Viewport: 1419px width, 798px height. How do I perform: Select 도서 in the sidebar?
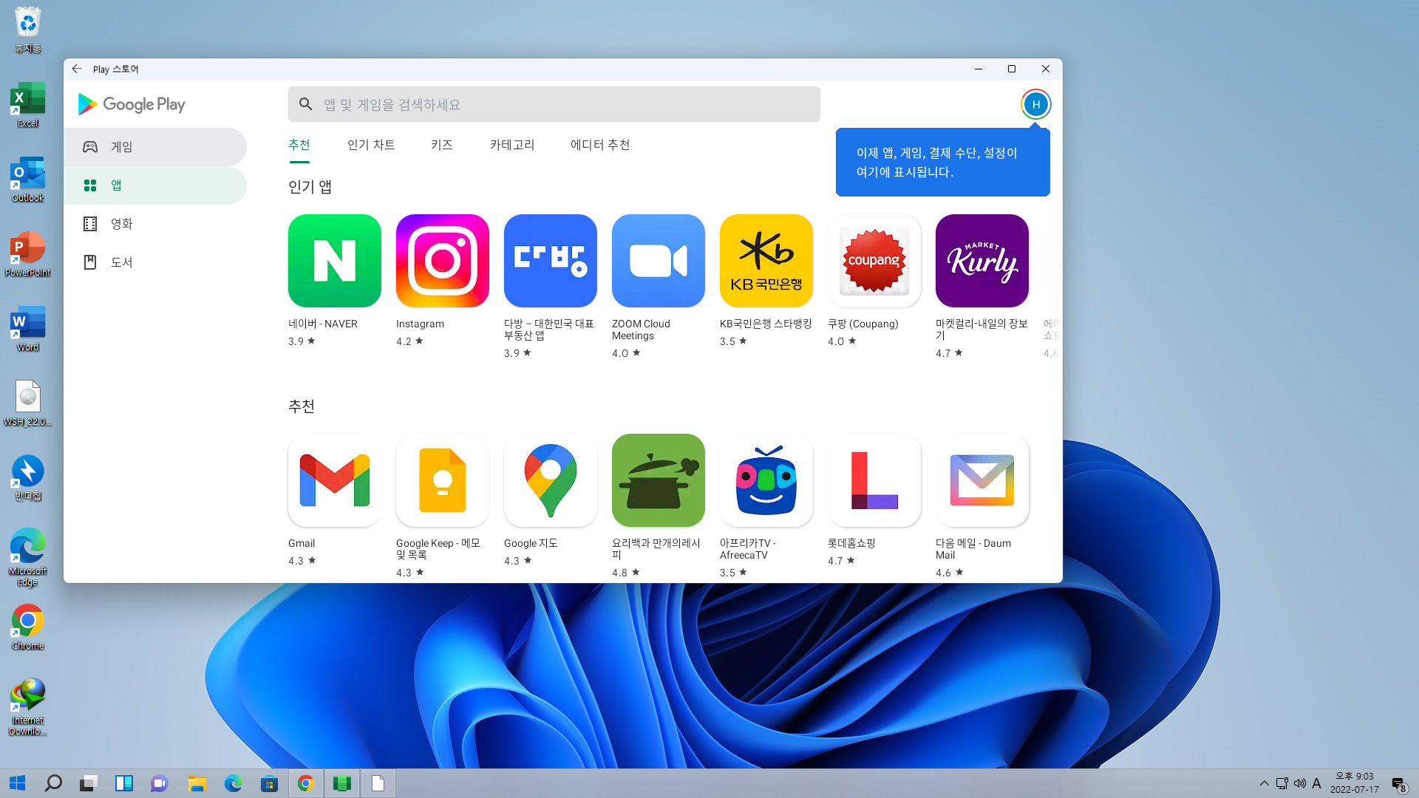click(155, 262)
